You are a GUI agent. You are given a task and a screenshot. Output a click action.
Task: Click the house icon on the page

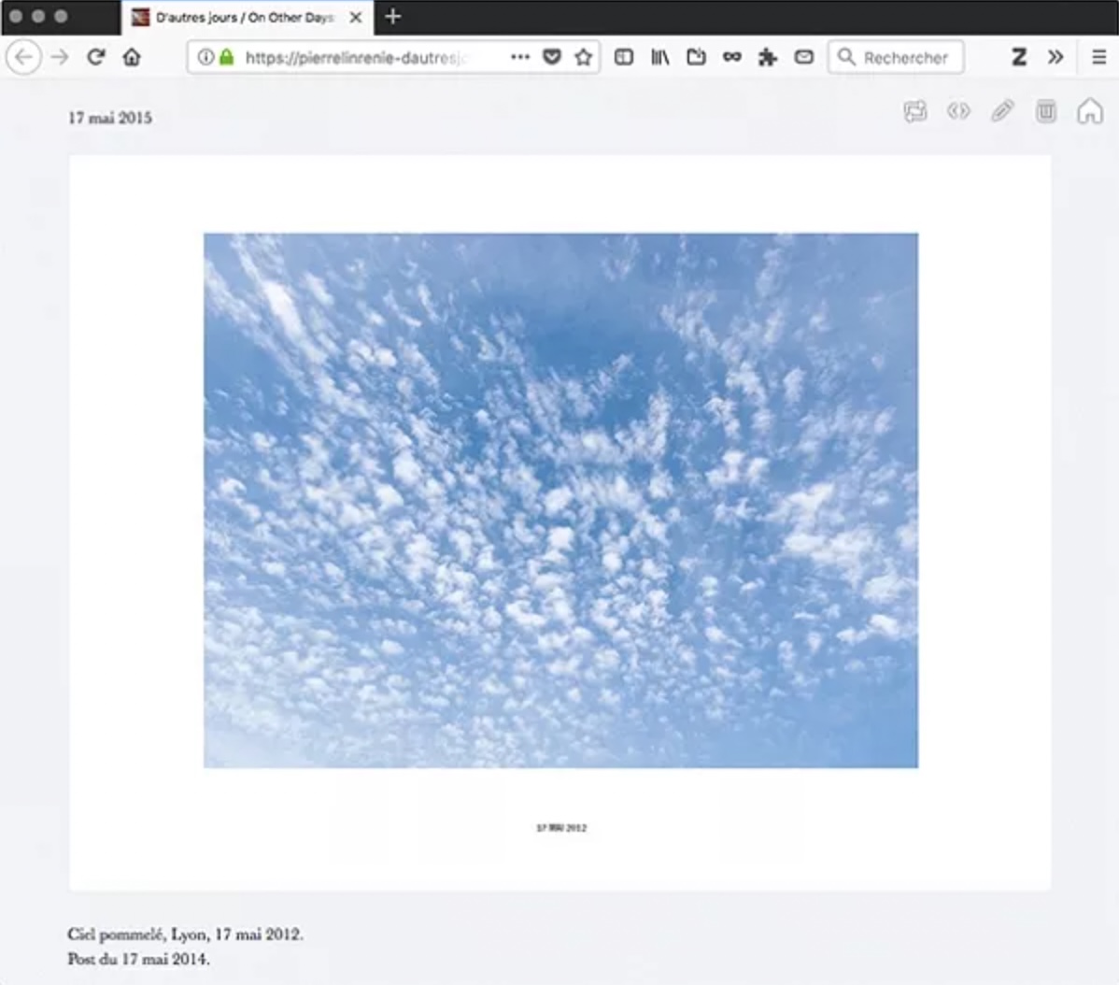click(x=1089, y=112)
